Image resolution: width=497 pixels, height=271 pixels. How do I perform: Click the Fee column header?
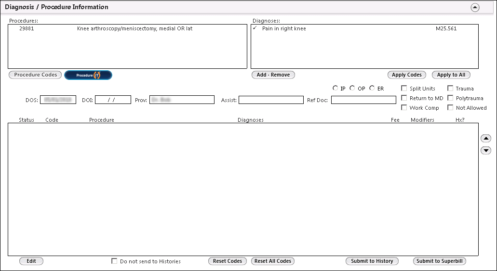395,120
